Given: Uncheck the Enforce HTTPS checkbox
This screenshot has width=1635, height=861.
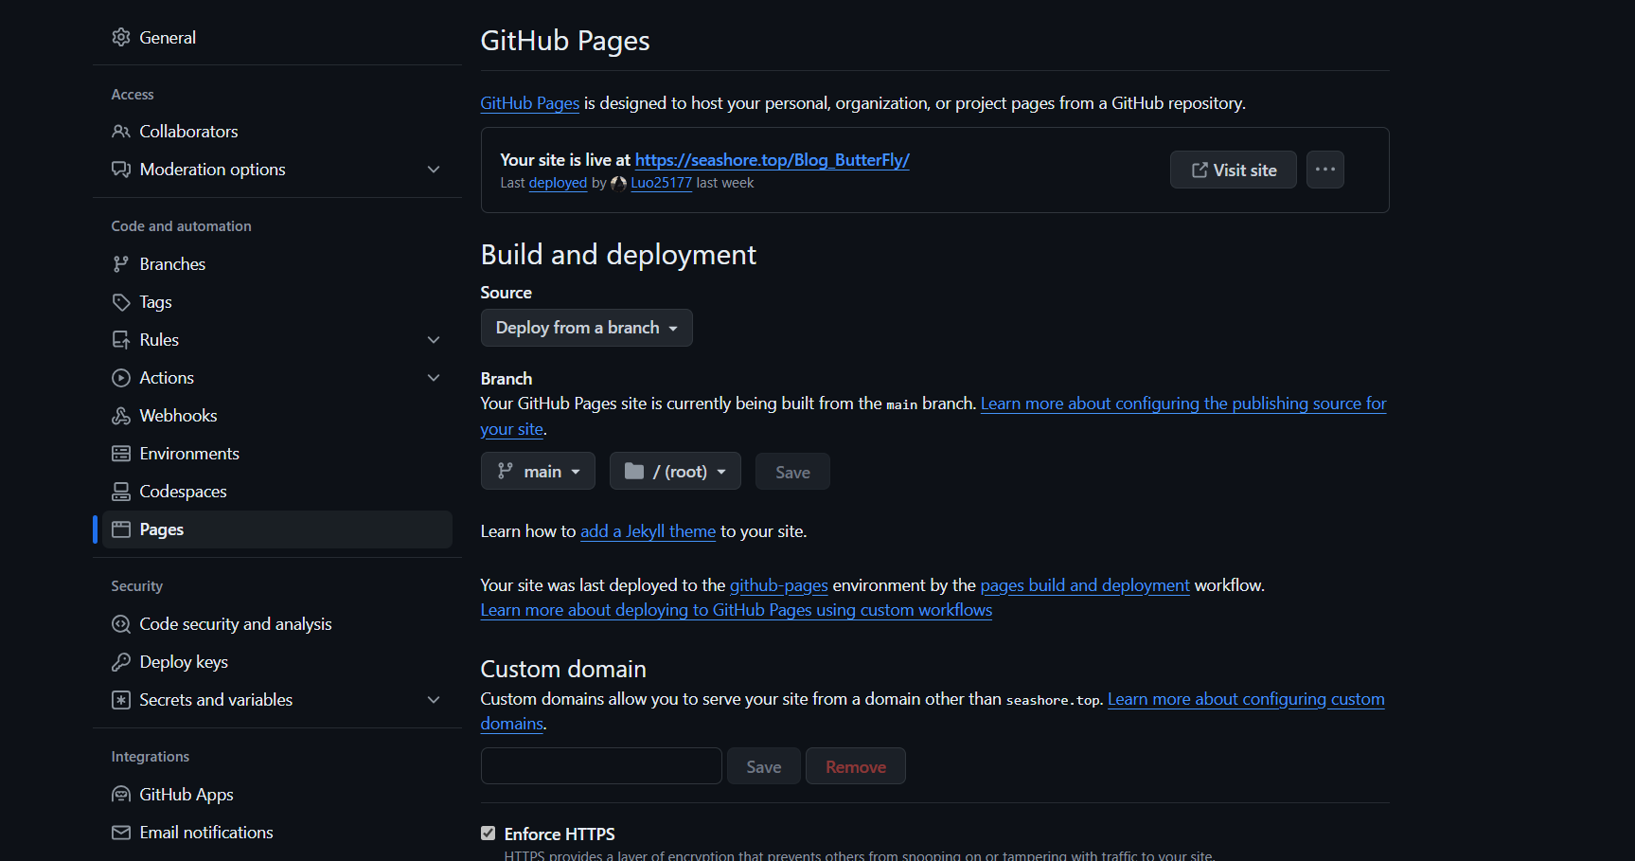Looking at the screenshot, I should [x=488, y=834].
